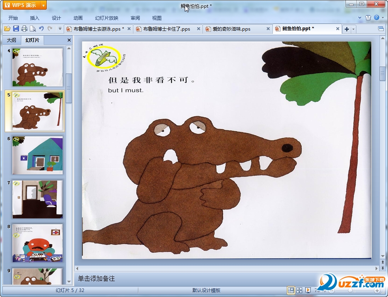Create a new document tab with plus button
Viewport: 388px width, 297px height.
(x=347, y=29)
